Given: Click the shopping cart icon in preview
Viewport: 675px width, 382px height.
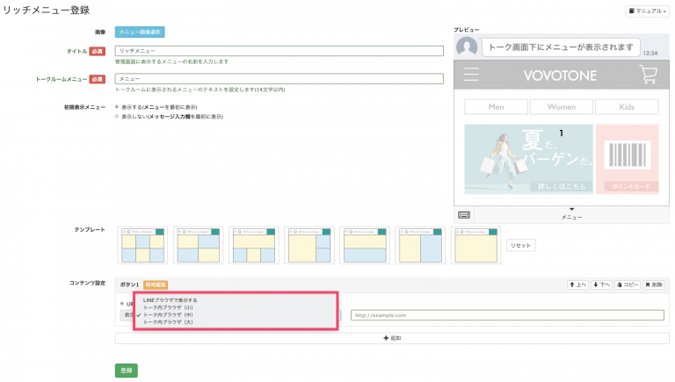Looking at the screenshot, I should (648, 75).
